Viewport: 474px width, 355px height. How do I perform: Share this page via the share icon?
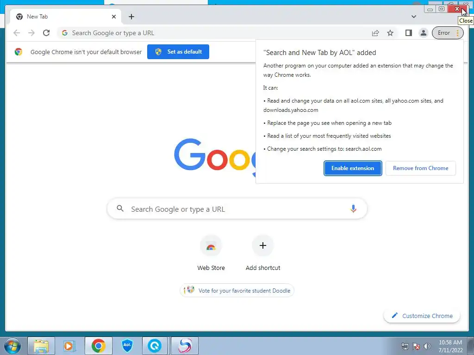[x=375, y=33]
